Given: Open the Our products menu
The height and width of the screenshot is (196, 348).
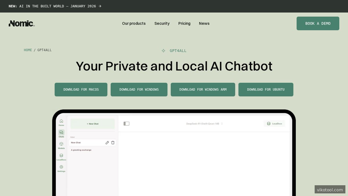Looking at the screenshot, I should pyautogui.click(x=134, y=24).
